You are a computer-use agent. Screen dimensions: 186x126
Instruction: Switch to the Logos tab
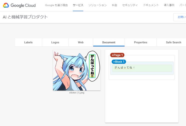[55, 42]
